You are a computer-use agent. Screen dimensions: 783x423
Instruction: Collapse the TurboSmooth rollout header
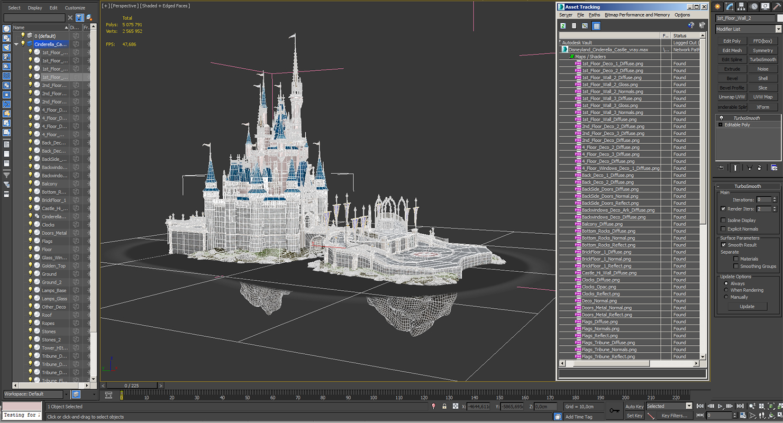(747, 186)
